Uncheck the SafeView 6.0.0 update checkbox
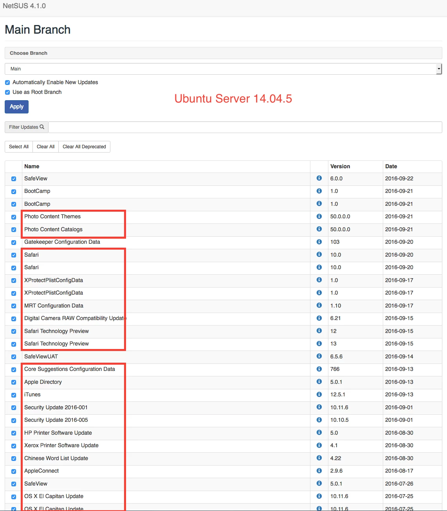Screen dimensions: 447x511 click(x=14, y=179)
